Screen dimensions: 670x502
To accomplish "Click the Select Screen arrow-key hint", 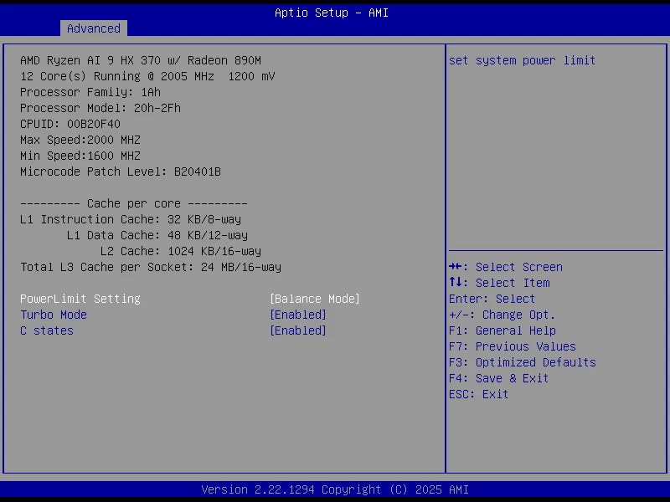I will coord(506,267).
